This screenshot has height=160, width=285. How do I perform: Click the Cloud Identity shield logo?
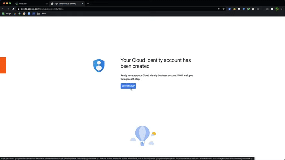point(99,65)
